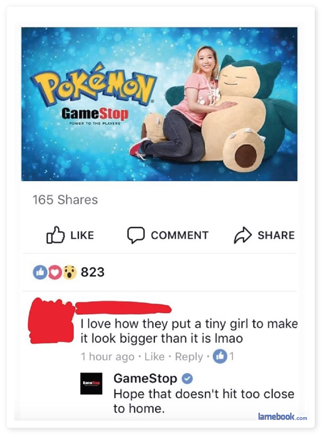Click the arrow SHARE icon
The image size is (324, 437).
pos(243,235)
